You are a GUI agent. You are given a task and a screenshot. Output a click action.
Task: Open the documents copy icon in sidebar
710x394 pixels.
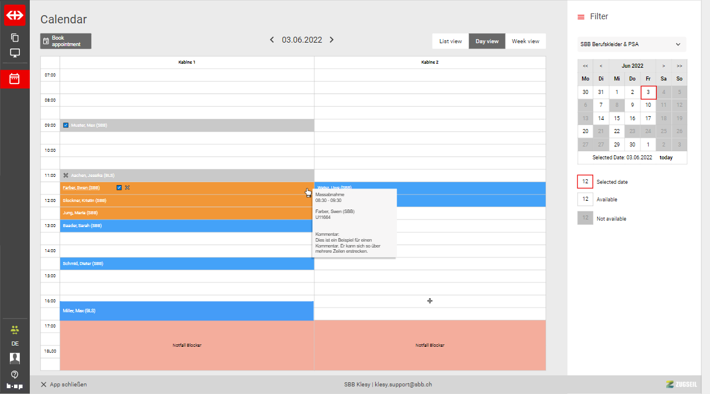[x=15, y=38]
